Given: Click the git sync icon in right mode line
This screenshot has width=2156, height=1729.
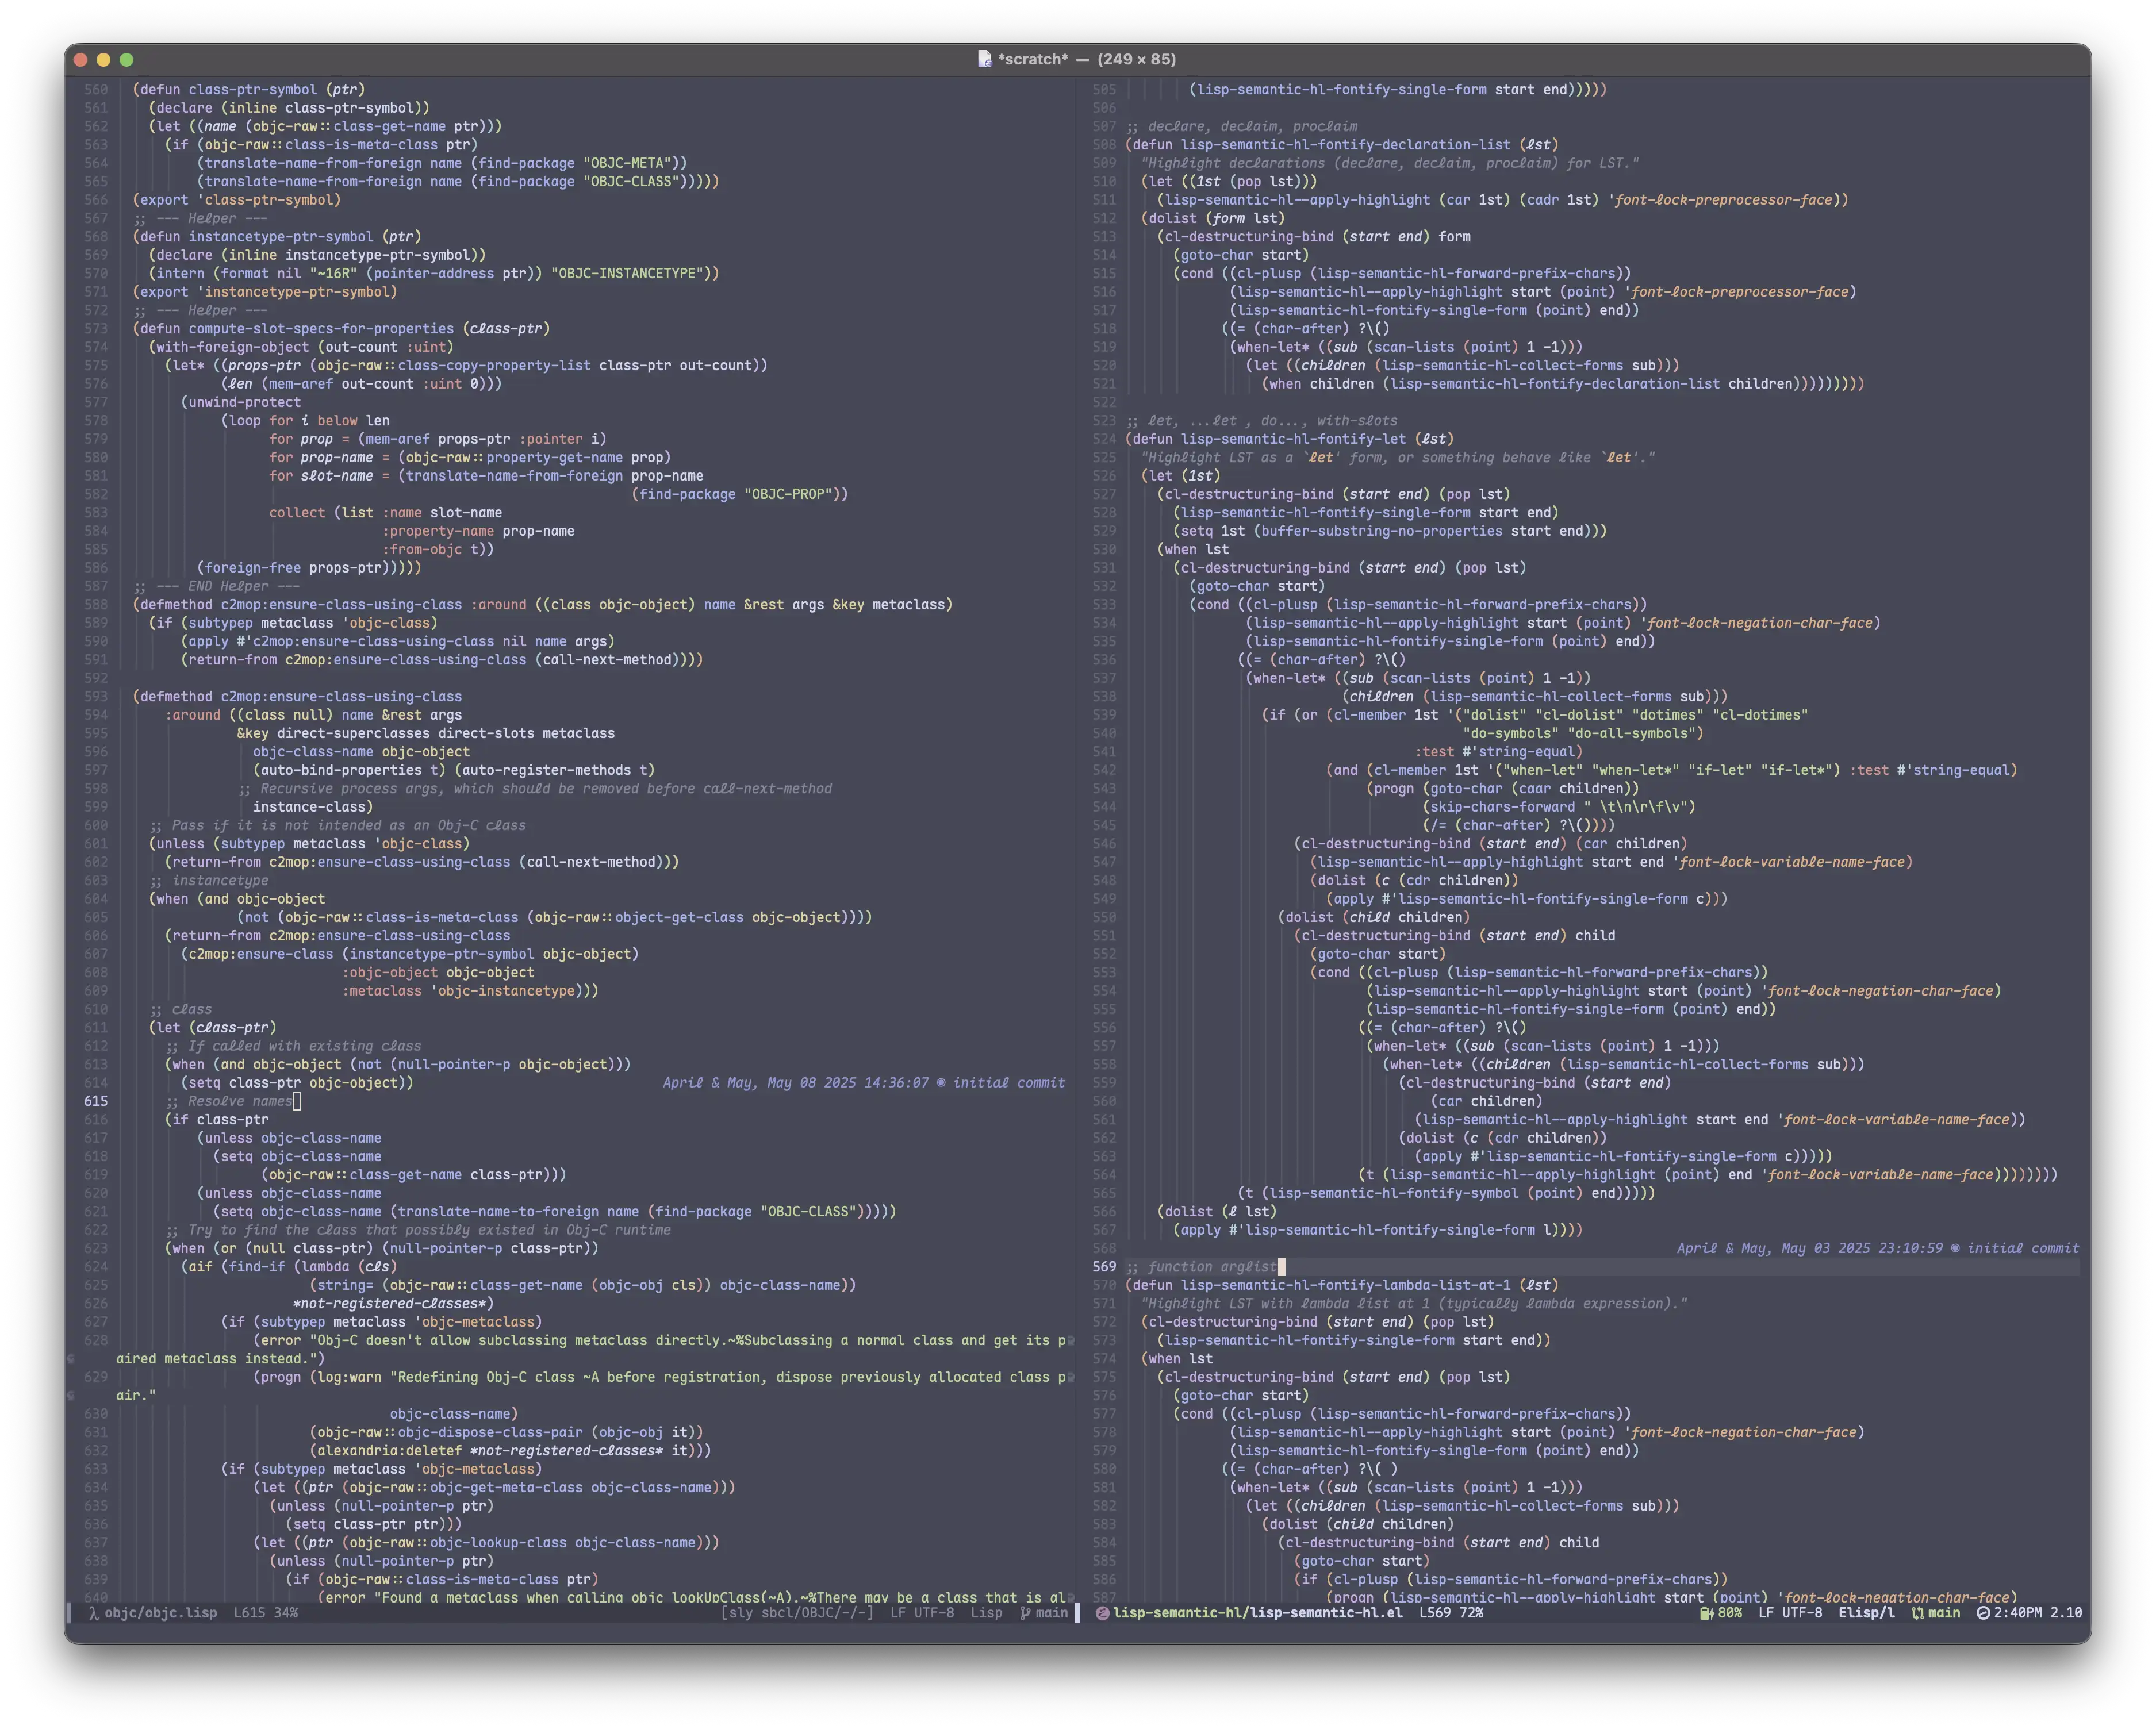Looking at the screenshot, I should [1917, 1613].
